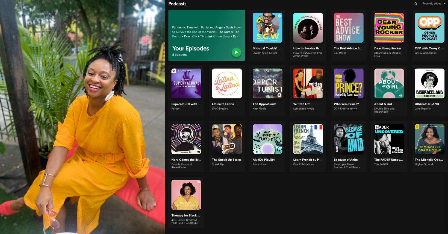Open the Recently added sort dropdown
This screenshot has height=234, width=448.
(434, 4)
